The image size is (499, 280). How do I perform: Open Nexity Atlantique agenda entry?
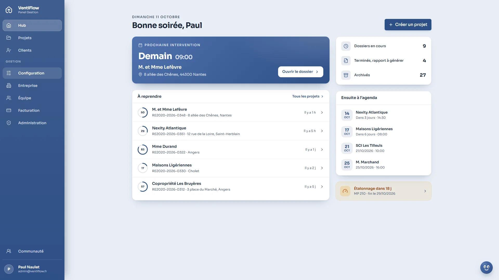(x=384, y=115)
